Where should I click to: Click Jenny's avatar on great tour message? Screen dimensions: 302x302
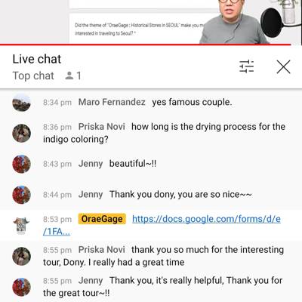click(x=21, y=287)
